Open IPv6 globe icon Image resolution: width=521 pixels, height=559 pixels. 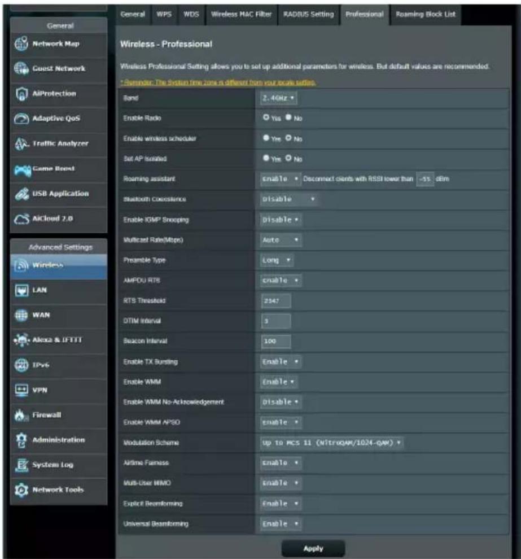21,365
